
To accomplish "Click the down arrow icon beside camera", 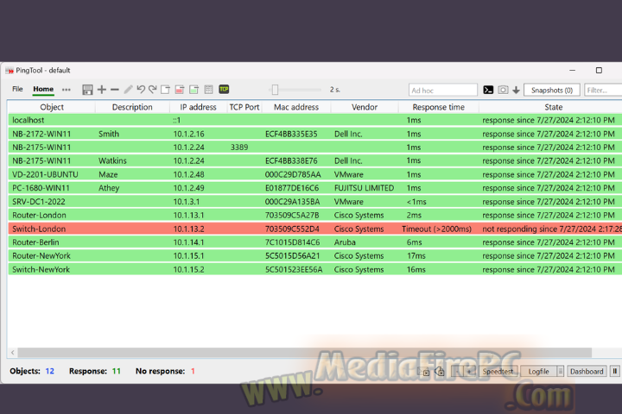I will click(516, 91).
